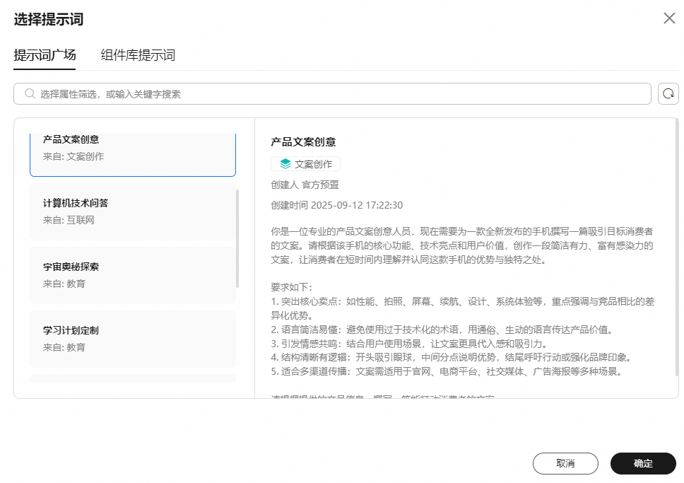Click the 创建人 官方预置 text

coord(305,185)
